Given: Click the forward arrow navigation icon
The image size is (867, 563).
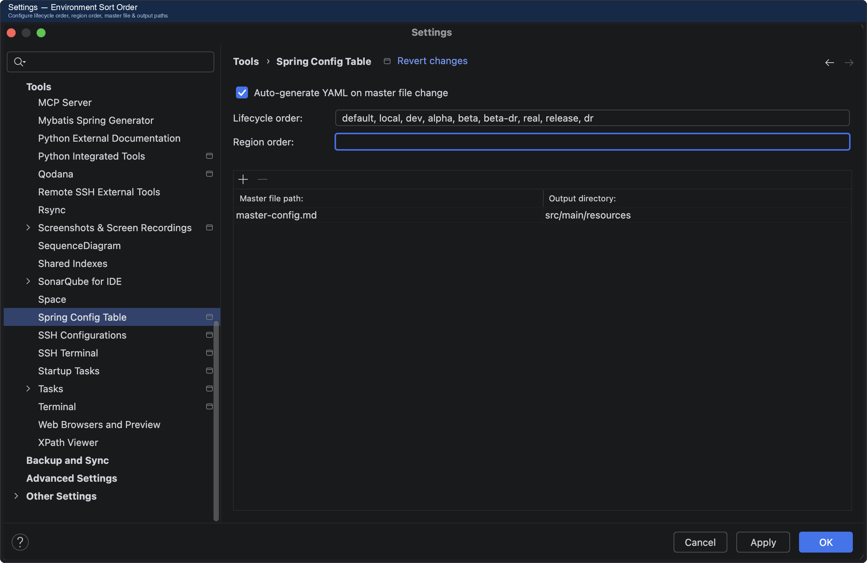Looking at the screenshot, I should (x=849, y=63).
